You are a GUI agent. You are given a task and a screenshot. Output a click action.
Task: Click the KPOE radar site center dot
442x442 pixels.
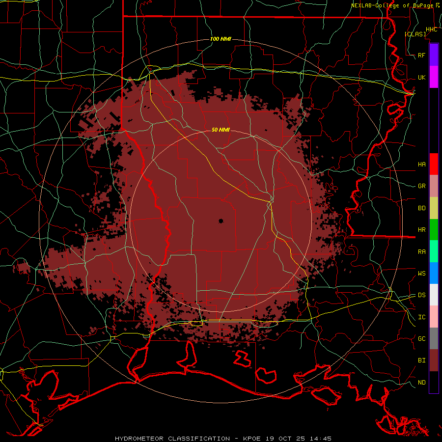[221, 221]
